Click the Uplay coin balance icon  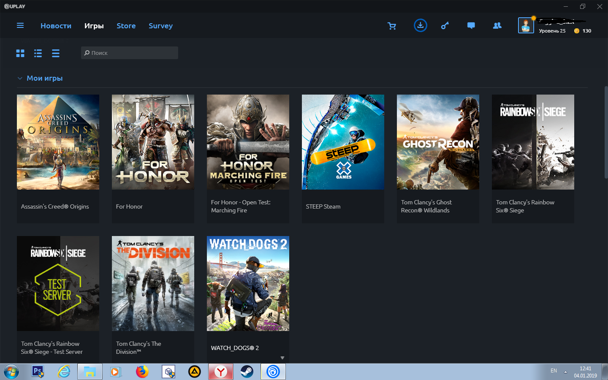[577, 31]
